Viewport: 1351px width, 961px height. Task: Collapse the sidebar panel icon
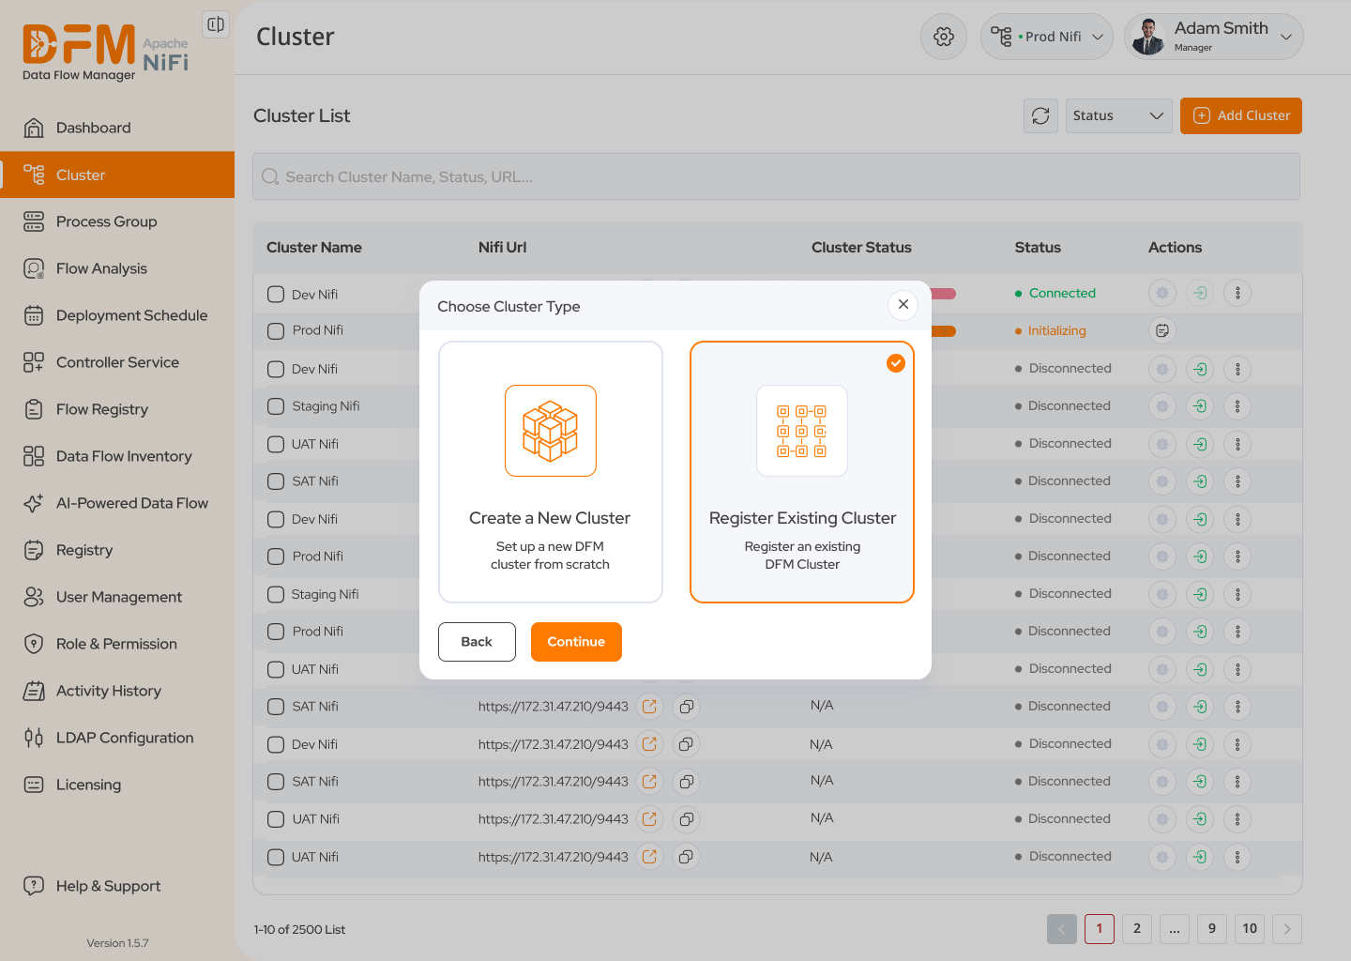(216, 24)
